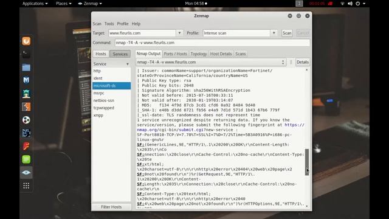The height and width of the screenshot is (219, 389).
Task: Open the Tools menu
Action: [109, 24]
